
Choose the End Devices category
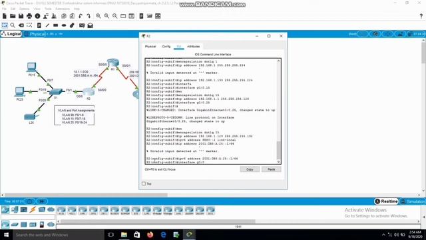point(15,209)
